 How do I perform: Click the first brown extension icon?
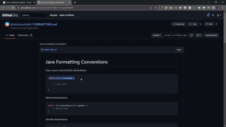(x=162, y=8)
